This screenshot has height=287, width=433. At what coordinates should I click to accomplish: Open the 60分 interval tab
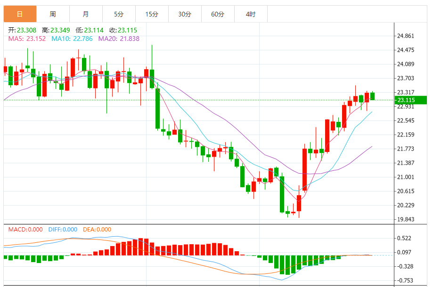tap(218, 14)
